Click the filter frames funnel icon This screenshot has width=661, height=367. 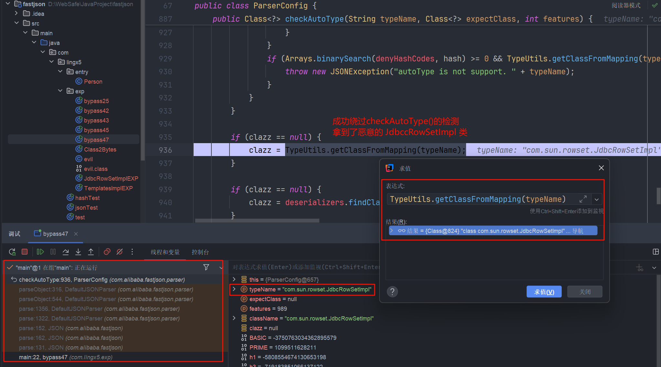[x=206, y=267]
